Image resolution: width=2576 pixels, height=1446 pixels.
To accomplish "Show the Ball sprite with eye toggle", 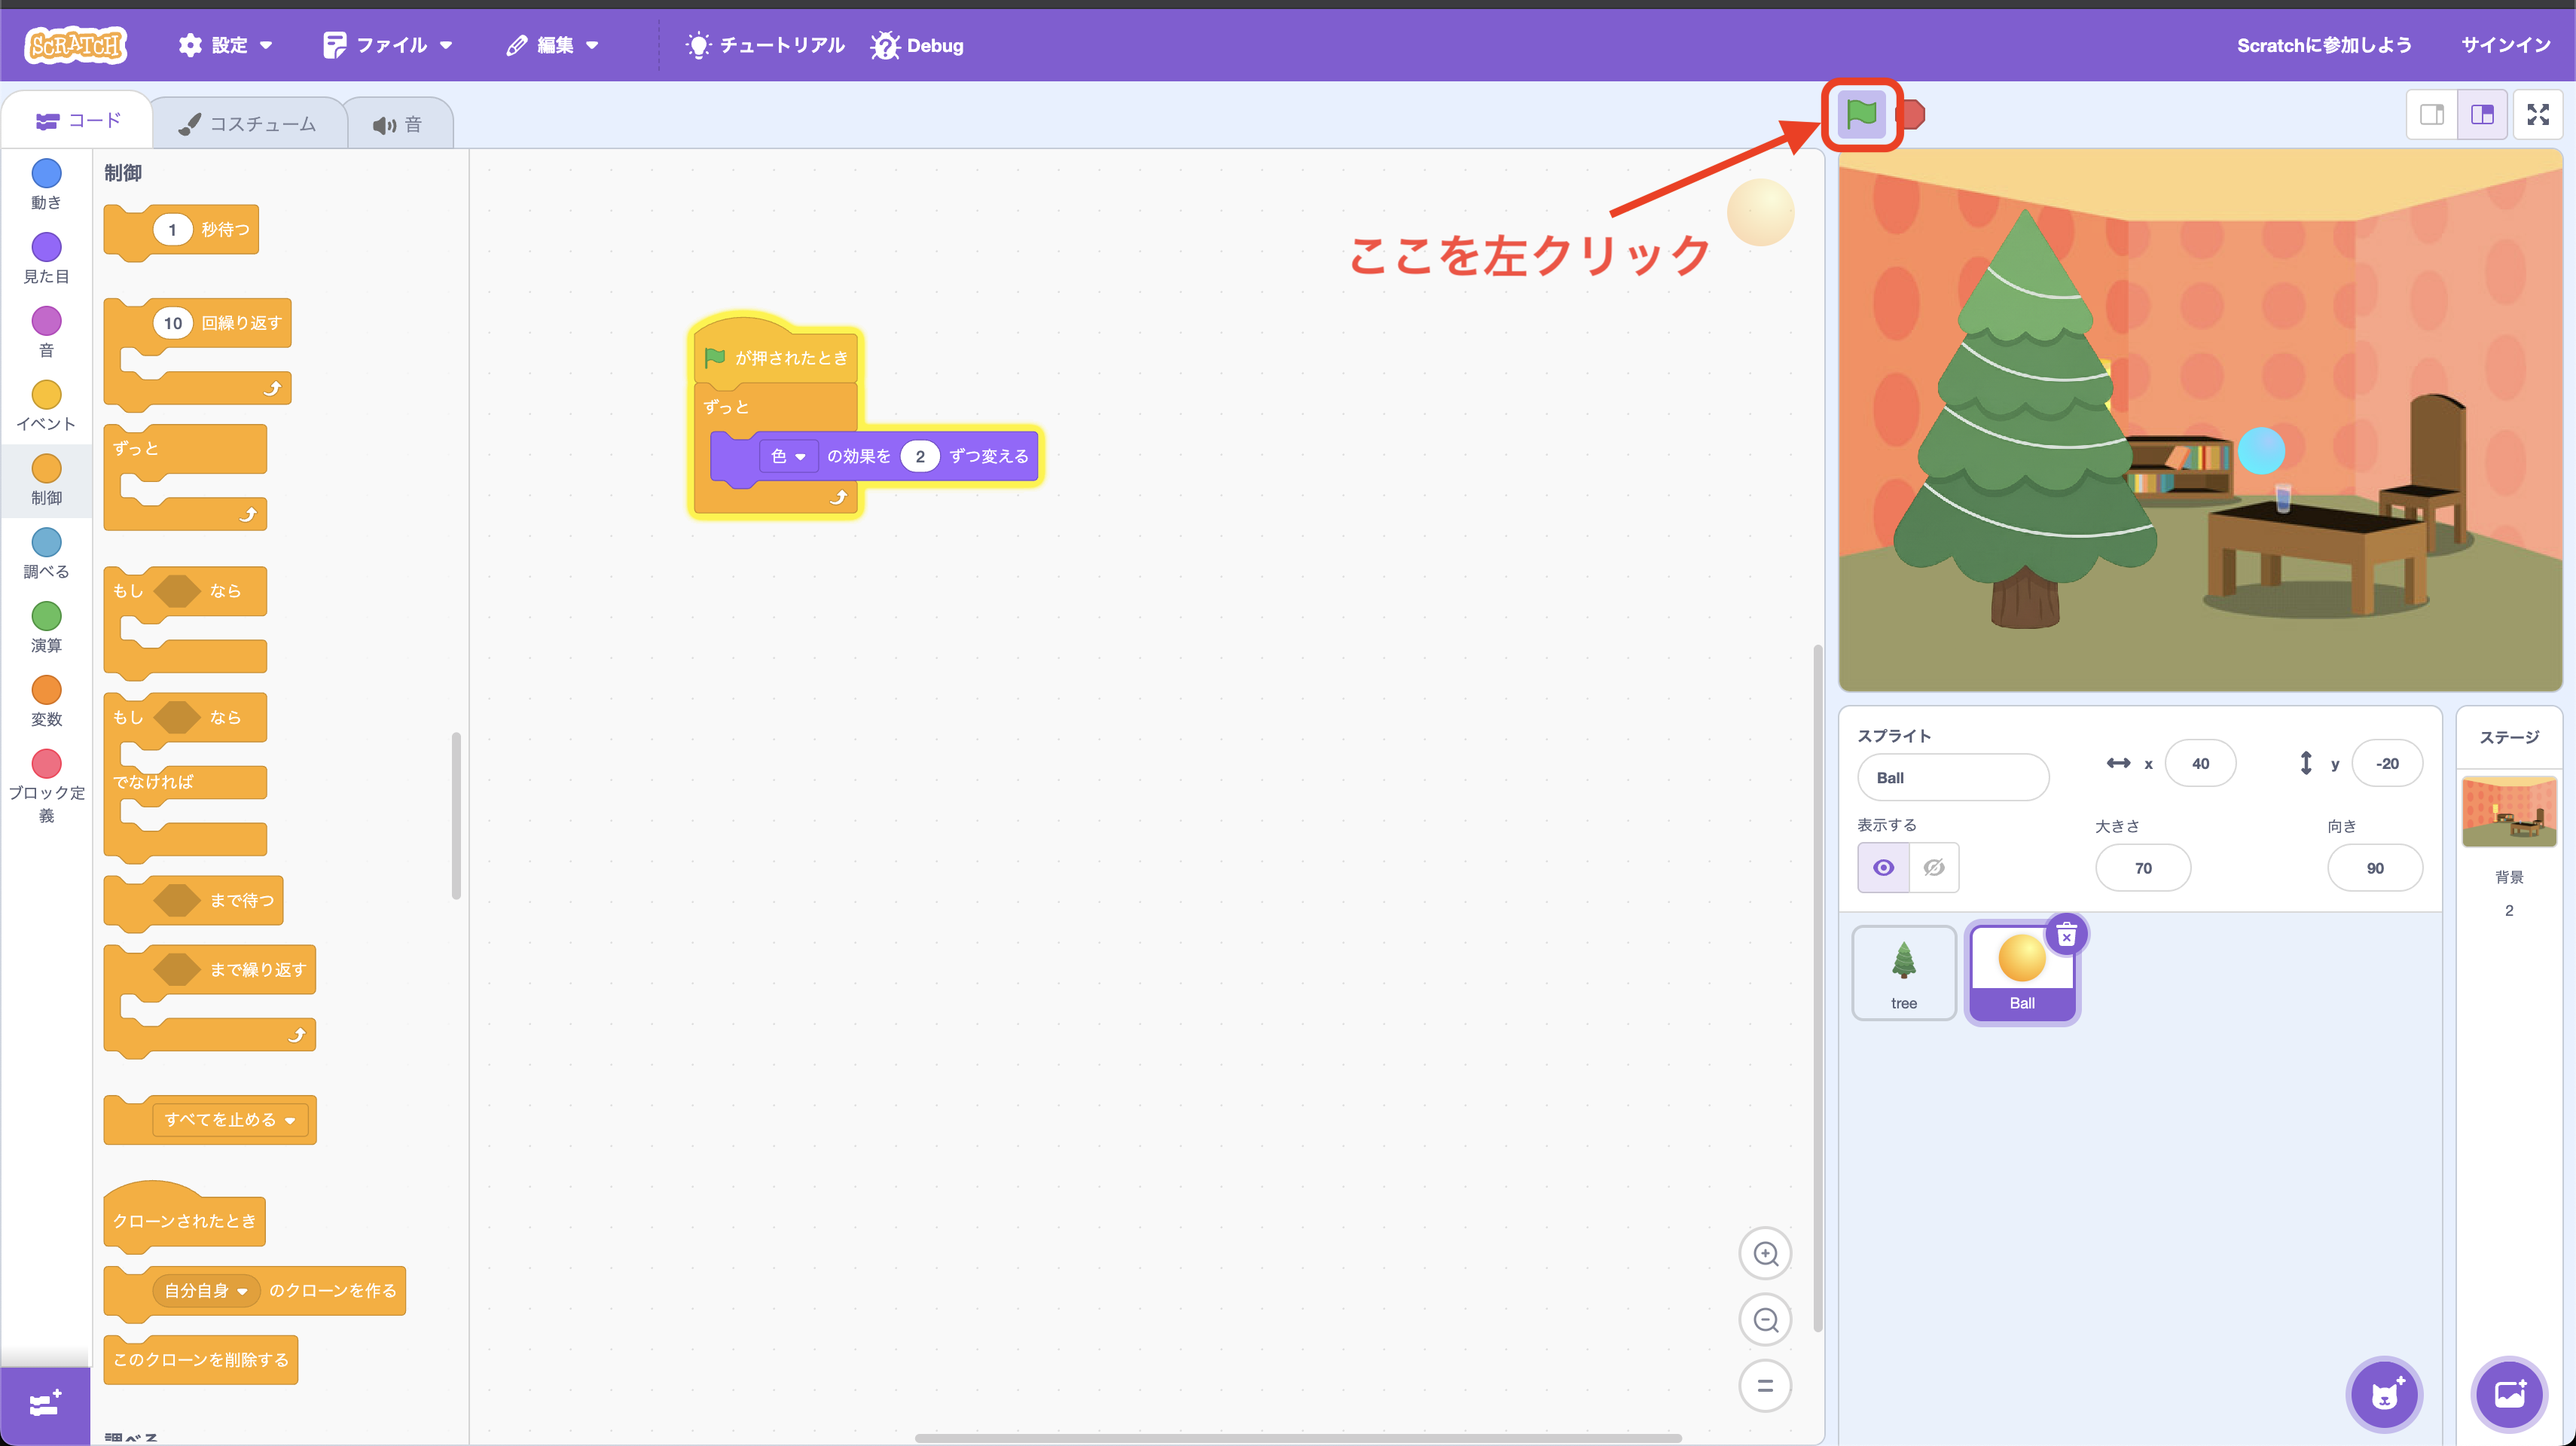I will pos(1883,867).
